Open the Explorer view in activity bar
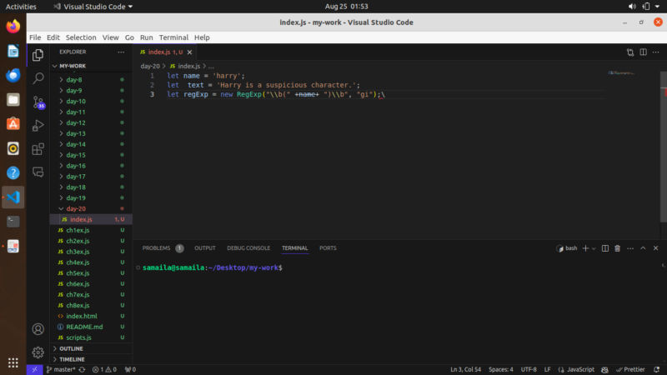Viewport: 667px width, 375px height. point(38,55)
